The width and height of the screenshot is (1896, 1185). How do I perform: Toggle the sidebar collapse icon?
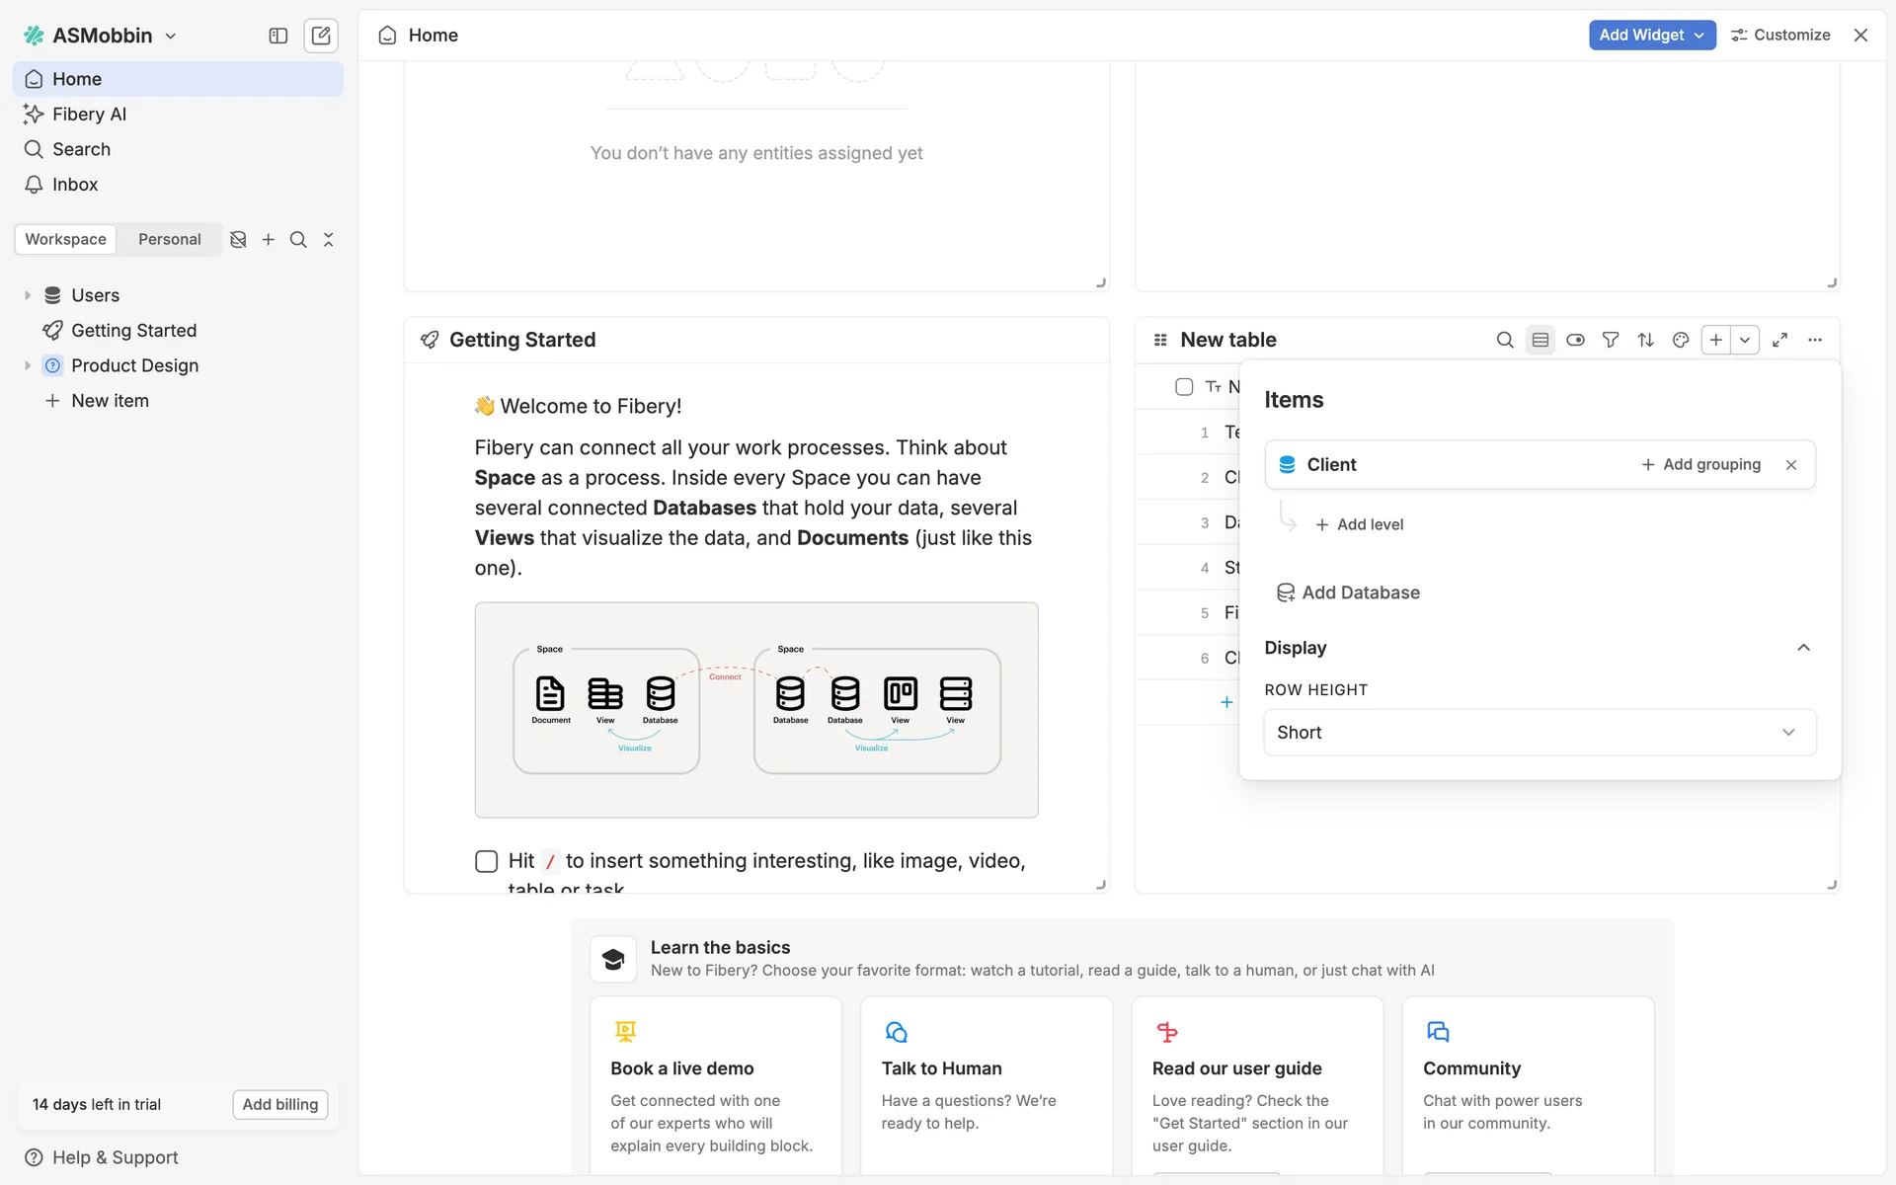tap(278, 36)
